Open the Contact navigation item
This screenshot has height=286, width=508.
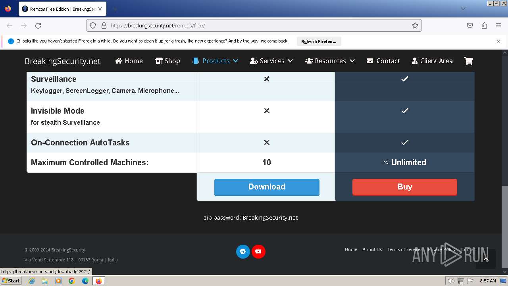(x=383, y=61)
